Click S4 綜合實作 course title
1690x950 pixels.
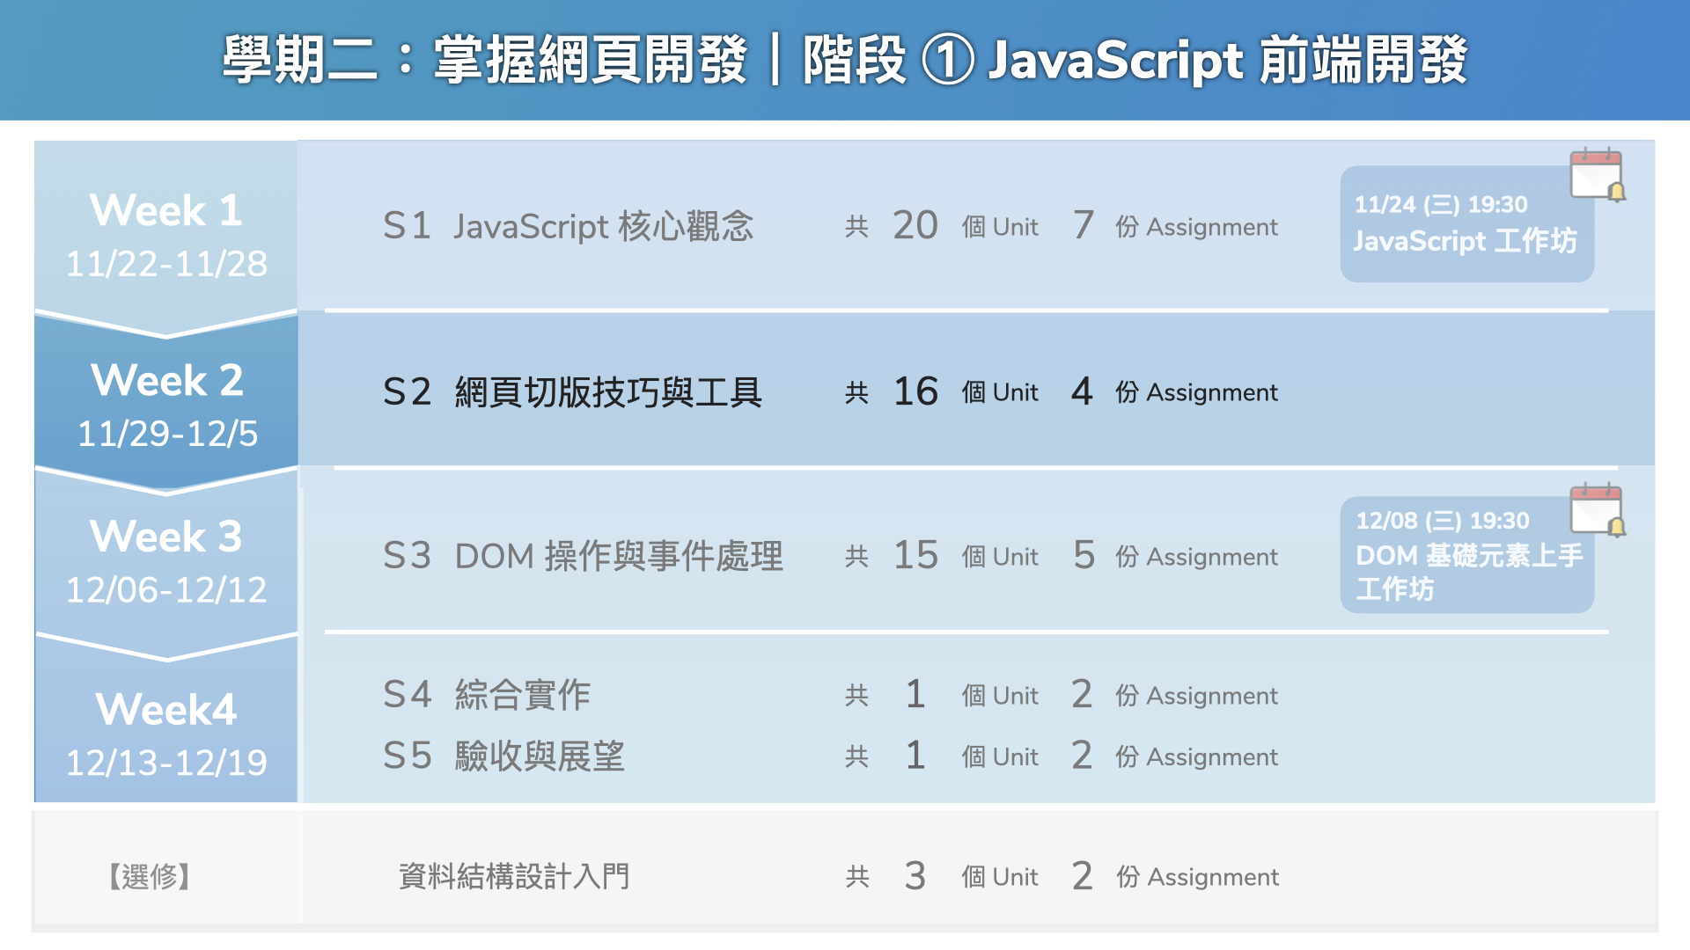[x=487, y=695]
